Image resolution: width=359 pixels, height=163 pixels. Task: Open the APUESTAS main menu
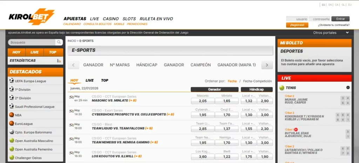click(x=75, y=19)
